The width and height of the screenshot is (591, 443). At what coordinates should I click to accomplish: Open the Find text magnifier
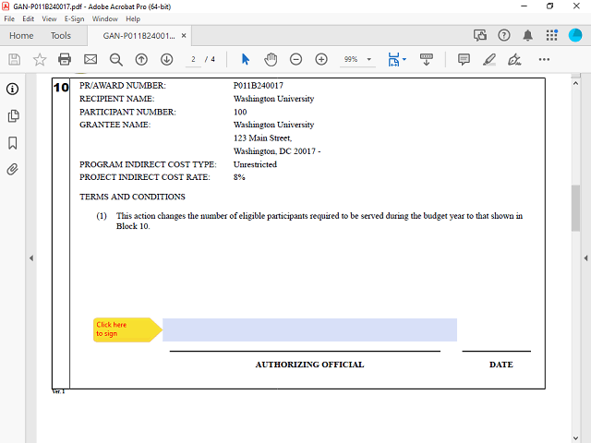115,59
